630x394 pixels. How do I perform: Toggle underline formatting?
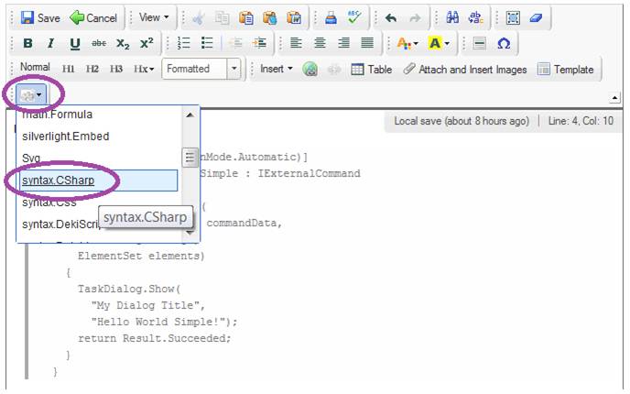pyautogui.click(x=75, y=43)
